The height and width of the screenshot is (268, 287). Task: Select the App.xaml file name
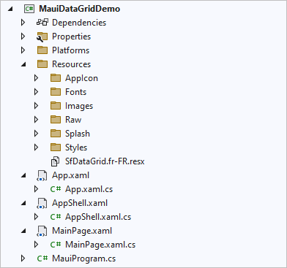point(70,175)
